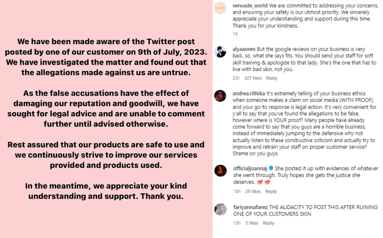Viewport: 383px width, 238px height.
Task: Click fariyannafarez's profile avatar
Action: (x=221, y=209)
